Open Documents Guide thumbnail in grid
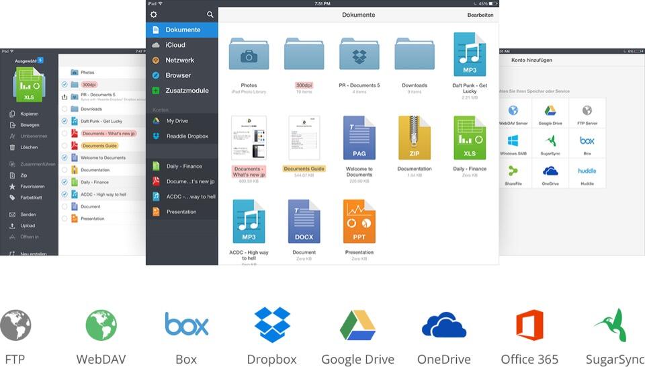This screenshot has width=645, height=367. coord(304,138)
